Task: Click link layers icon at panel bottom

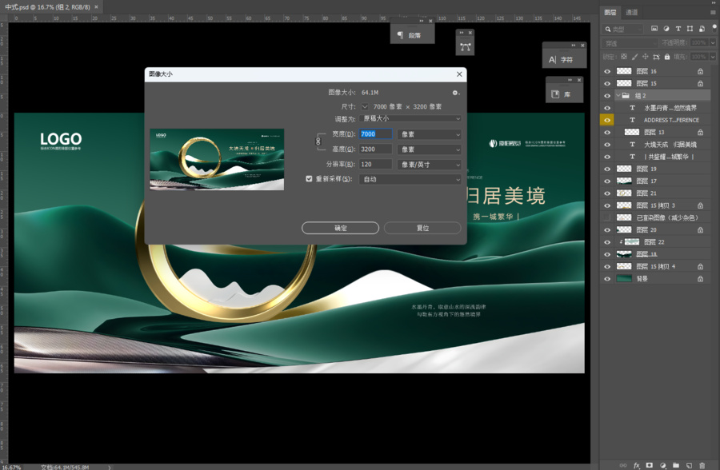Action: (623, 465)
